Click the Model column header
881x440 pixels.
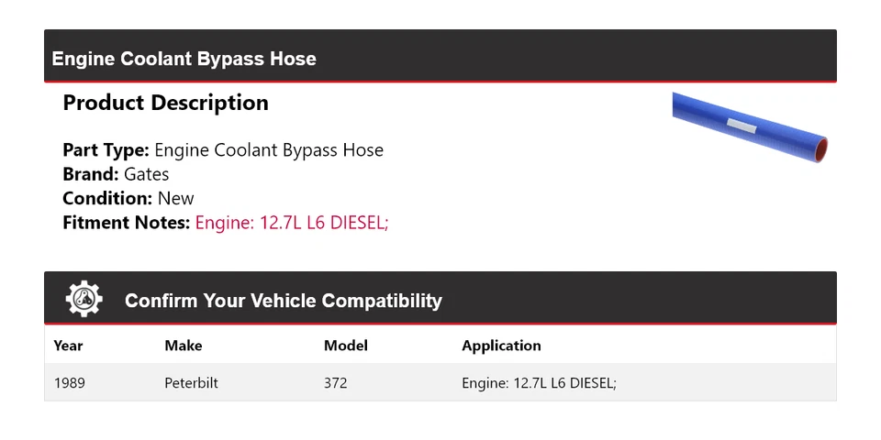345,346
